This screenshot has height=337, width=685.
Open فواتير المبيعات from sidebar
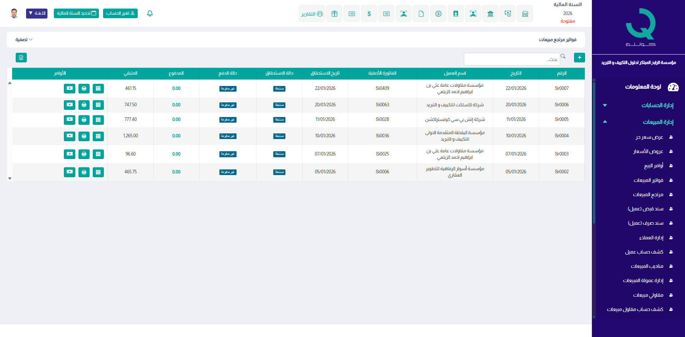pyautogui.click(x=648, y=180)
